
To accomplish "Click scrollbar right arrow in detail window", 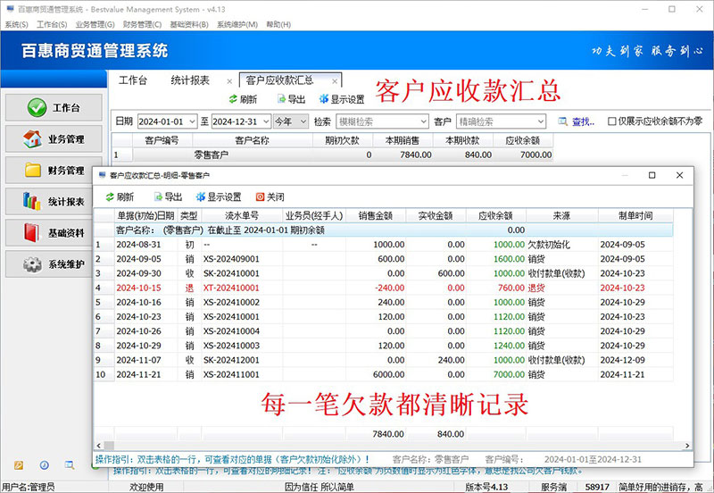I will click(x=687, y=446).
